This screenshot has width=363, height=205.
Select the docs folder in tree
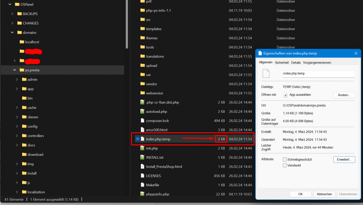click(x=28, y=145)
